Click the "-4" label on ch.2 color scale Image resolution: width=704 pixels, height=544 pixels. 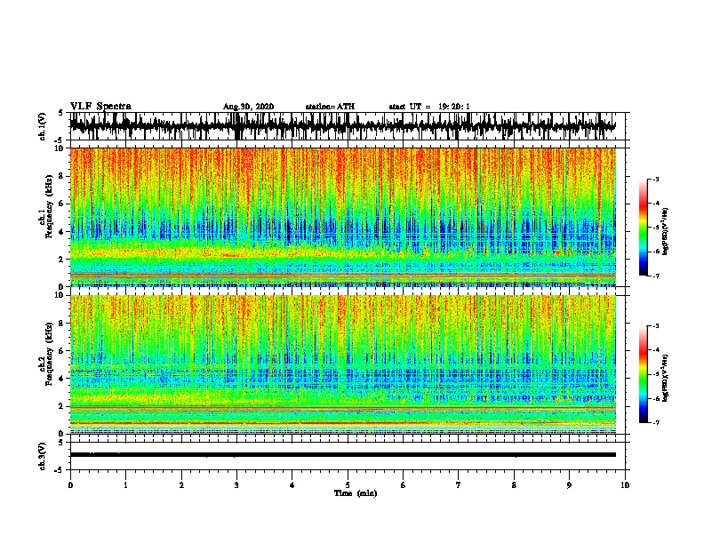656,350
